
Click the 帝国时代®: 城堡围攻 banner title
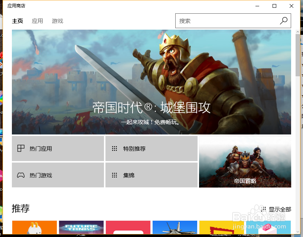[x=151, y=107]
